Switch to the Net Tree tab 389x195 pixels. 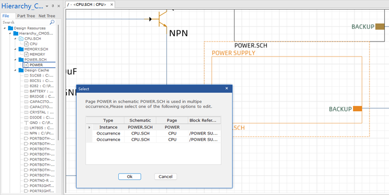47,16
